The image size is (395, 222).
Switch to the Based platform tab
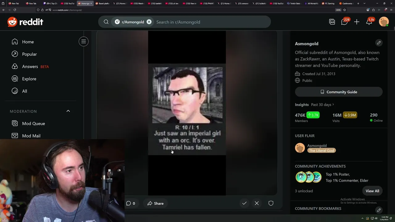(102, 3)
